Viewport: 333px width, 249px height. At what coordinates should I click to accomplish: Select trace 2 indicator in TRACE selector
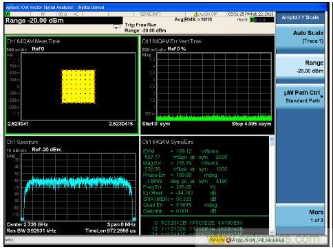[256, 20]
